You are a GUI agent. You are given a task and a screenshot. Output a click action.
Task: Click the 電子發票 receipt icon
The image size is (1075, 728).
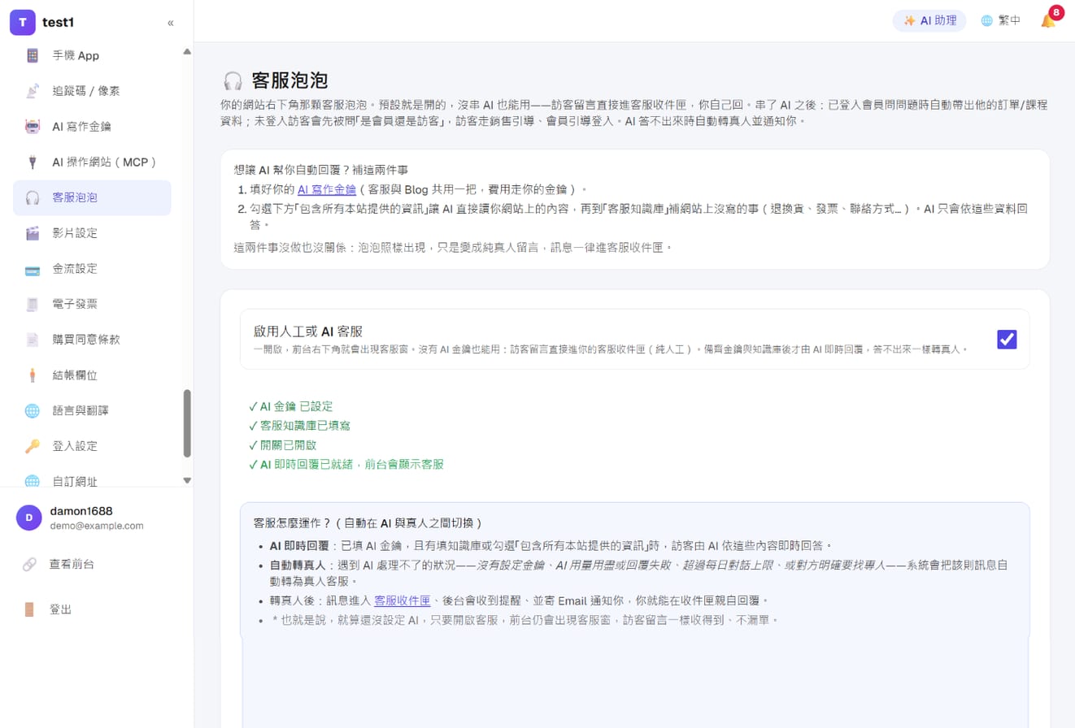coord(33,304)
